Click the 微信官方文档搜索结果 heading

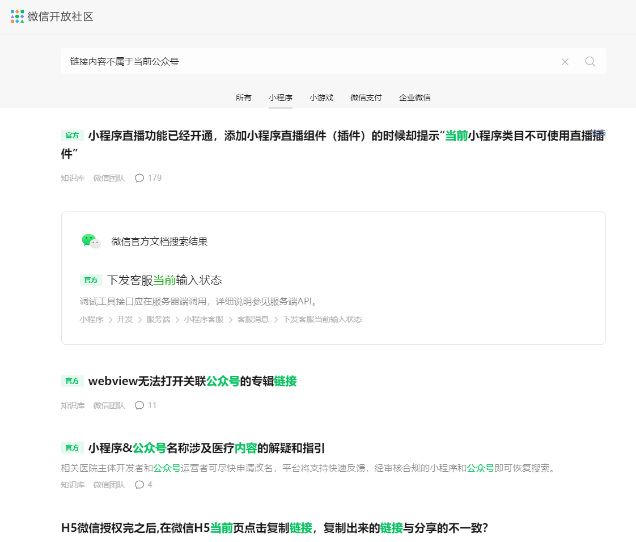pyautogui.click(x=159, y=242)
